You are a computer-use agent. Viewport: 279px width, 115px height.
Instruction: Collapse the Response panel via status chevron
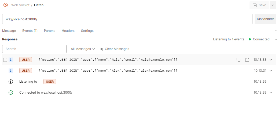(x=276, y=39)
